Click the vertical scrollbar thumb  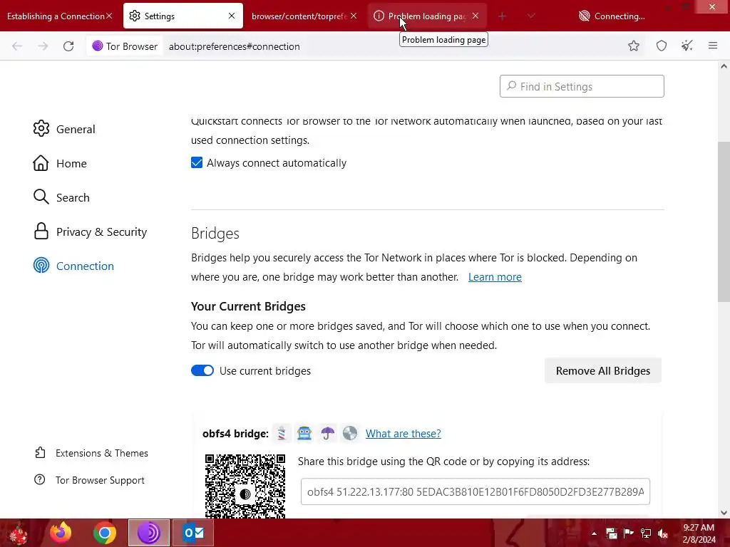click(x=724, y=222)
